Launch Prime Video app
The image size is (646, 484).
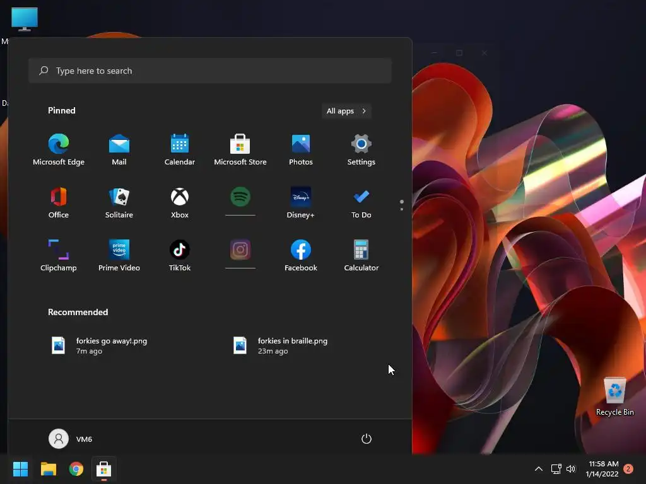point(119,255)
